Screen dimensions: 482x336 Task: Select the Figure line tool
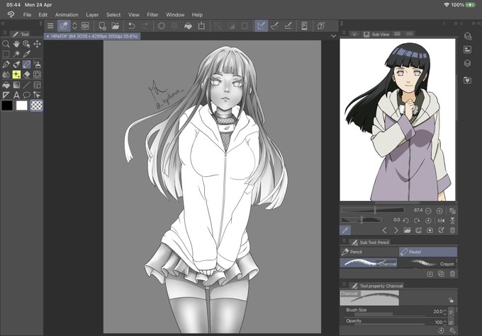(27, 85)
